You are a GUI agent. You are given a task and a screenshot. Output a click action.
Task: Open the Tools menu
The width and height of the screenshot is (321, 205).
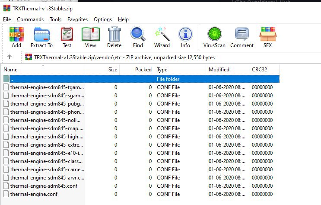coord(55,19)
